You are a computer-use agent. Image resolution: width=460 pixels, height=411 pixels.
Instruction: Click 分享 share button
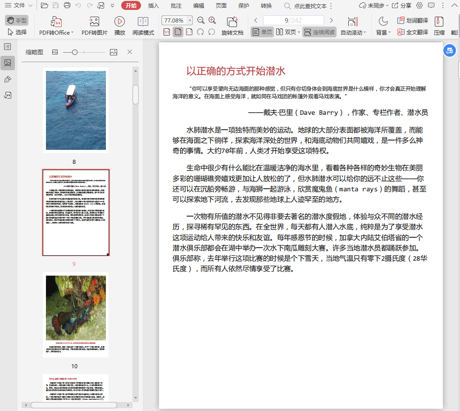click(x=401, y=5)
